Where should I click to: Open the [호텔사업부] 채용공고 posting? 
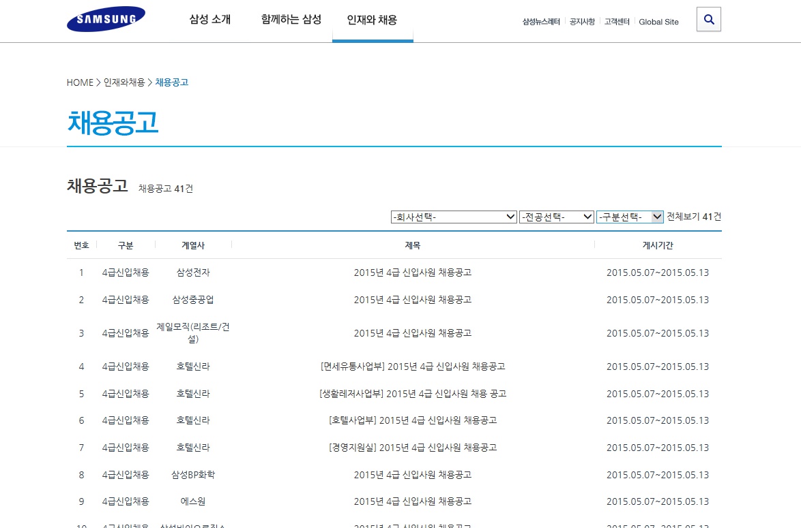click(x=412, y=420)
